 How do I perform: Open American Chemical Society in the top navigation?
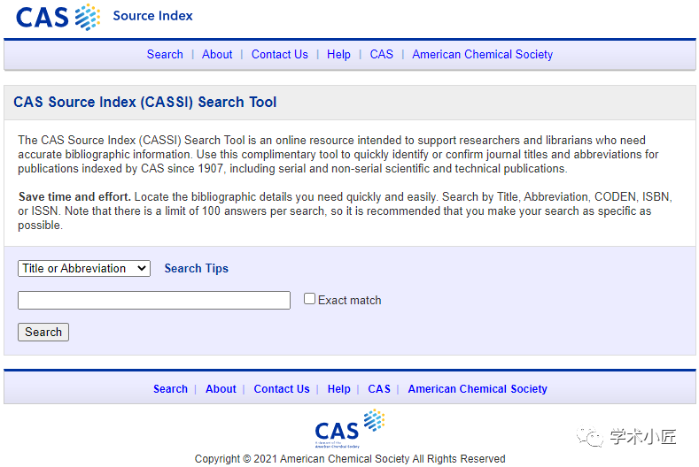click(482, 54)
